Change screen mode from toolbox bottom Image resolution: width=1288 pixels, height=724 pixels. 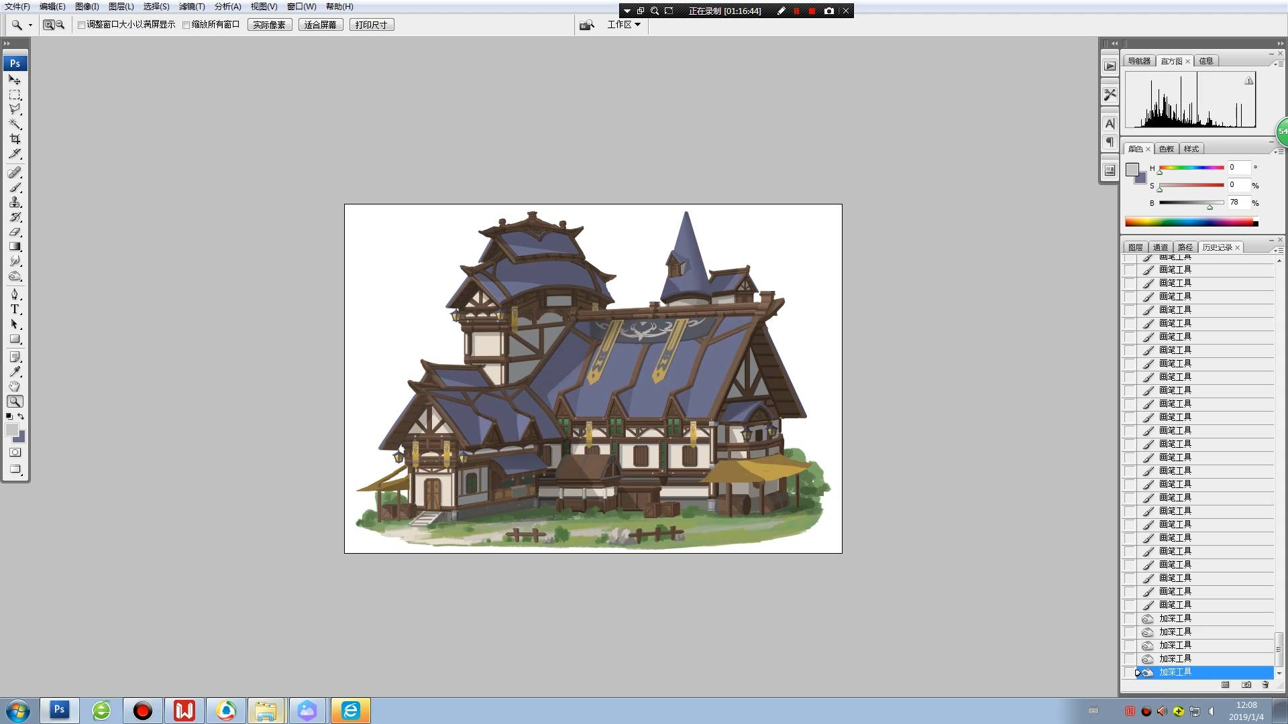(x=15, y=470)
